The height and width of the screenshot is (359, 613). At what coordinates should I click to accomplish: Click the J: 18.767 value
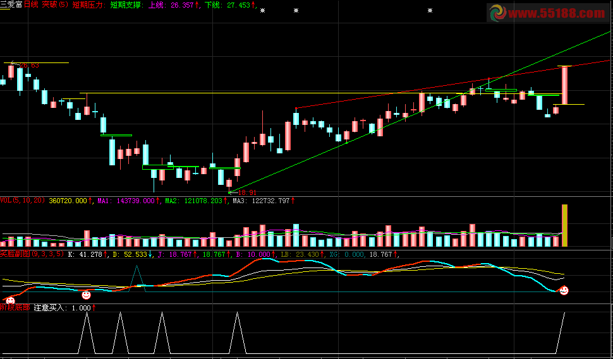178,254
